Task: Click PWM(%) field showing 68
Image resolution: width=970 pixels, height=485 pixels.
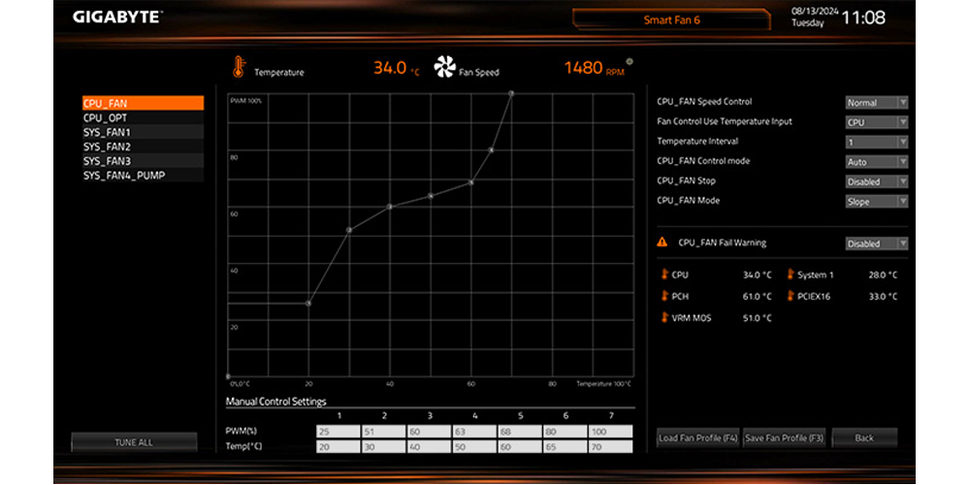Action: pos(520,432)
